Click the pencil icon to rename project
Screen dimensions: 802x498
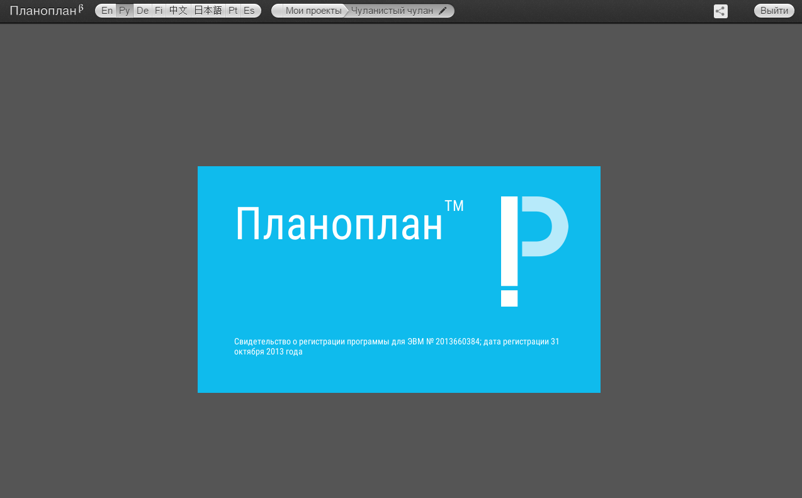[443, 11]
